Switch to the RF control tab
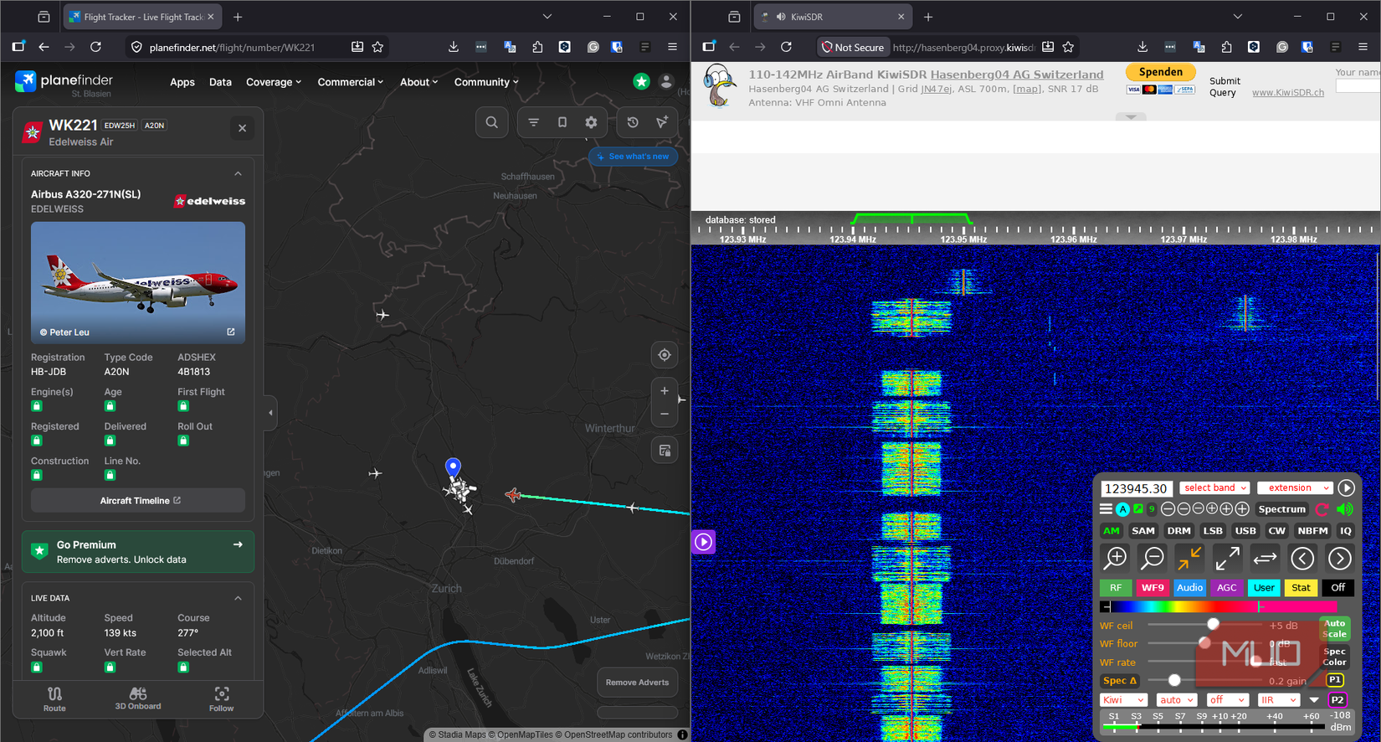1381x742 pixels. [1116, 588]
